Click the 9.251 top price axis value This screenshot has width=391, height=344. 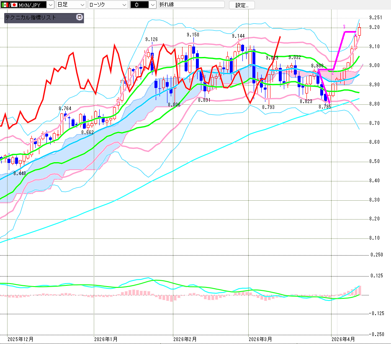click(376, 18)
